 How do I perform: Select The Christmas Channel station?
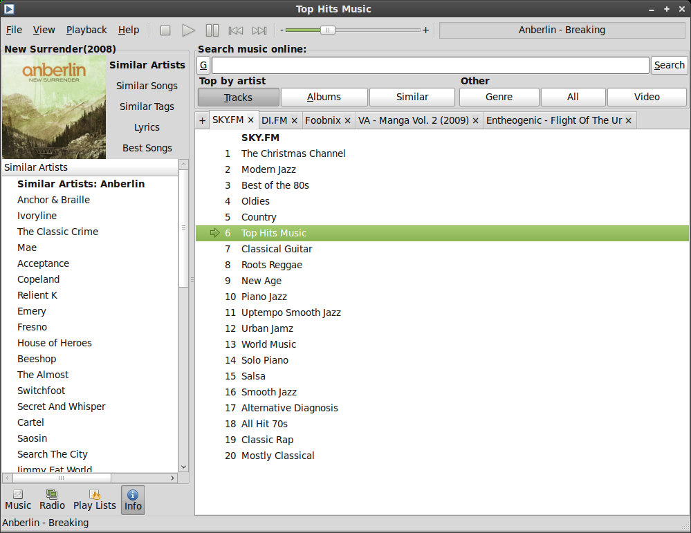[x=442, y=153]
